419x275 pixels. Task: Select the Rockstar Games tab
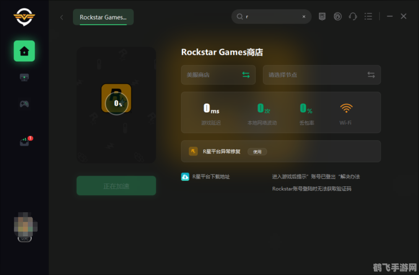click(103, 17)
